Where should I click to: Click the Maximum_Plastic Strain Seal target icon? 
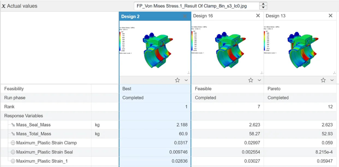pos(13,152)
